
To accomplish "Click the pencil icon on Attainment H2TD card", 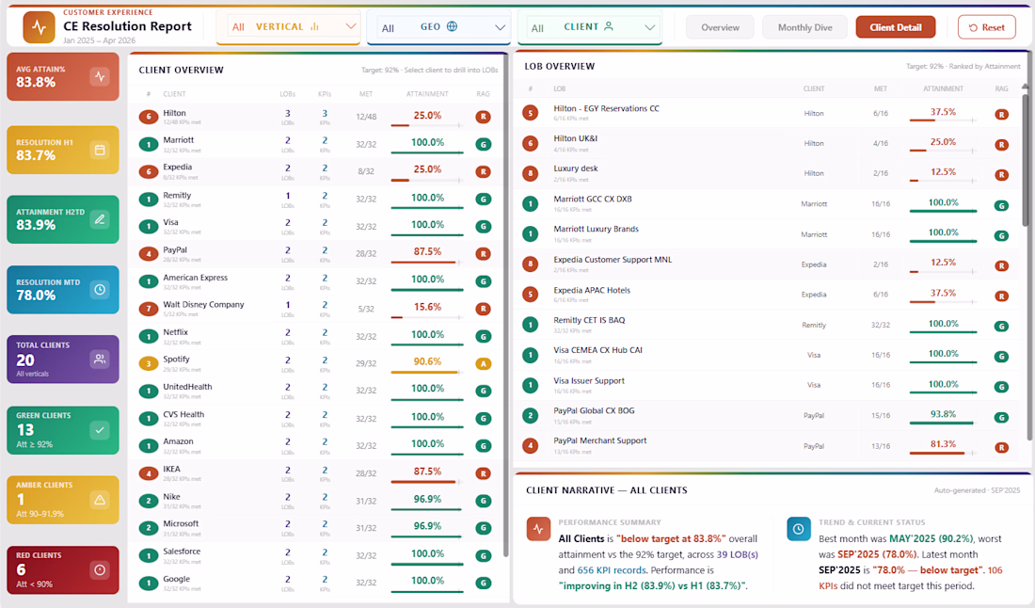I will (100, 219).
